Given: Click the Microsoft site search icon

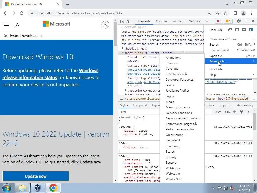Looking at the screenshot, I should (17, 25).
